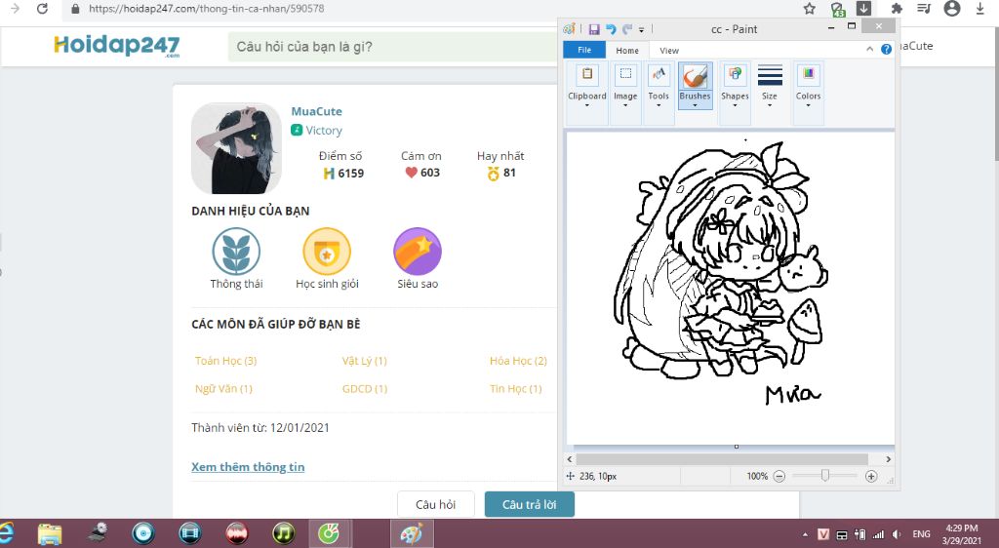
Task: Collapse the Paint ribbon with chevron
Action: click(x=869, y=49)
